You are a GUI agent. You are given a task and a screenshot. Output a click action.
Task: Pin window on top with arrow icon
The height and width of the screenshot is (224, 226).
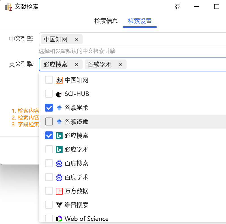tap(177, 7)
